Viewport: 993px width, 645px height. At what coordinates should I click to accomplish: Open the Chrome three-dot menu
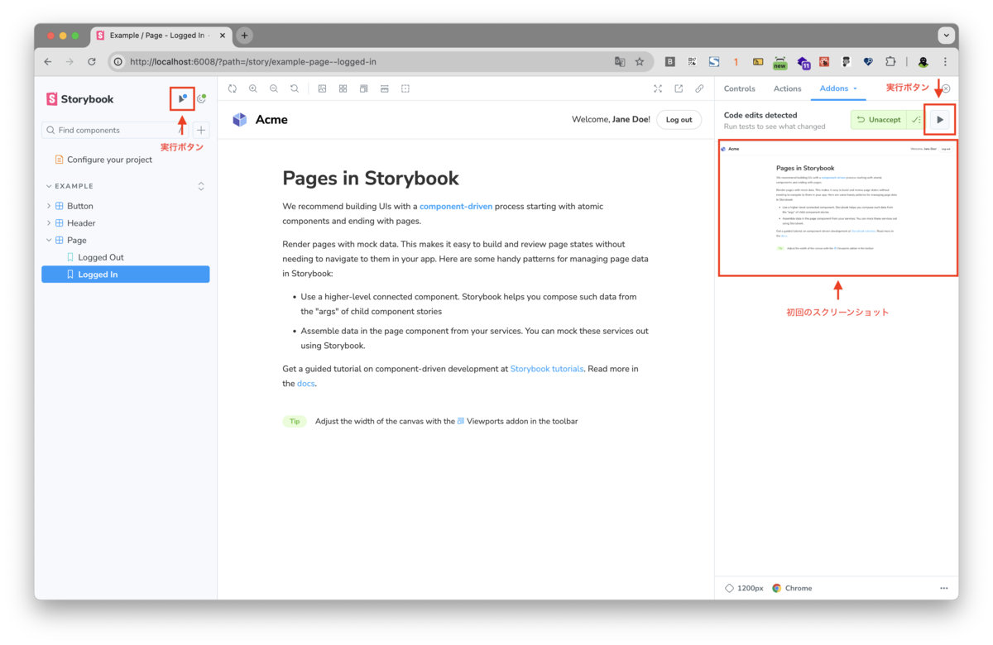click(x=945, y=61)
